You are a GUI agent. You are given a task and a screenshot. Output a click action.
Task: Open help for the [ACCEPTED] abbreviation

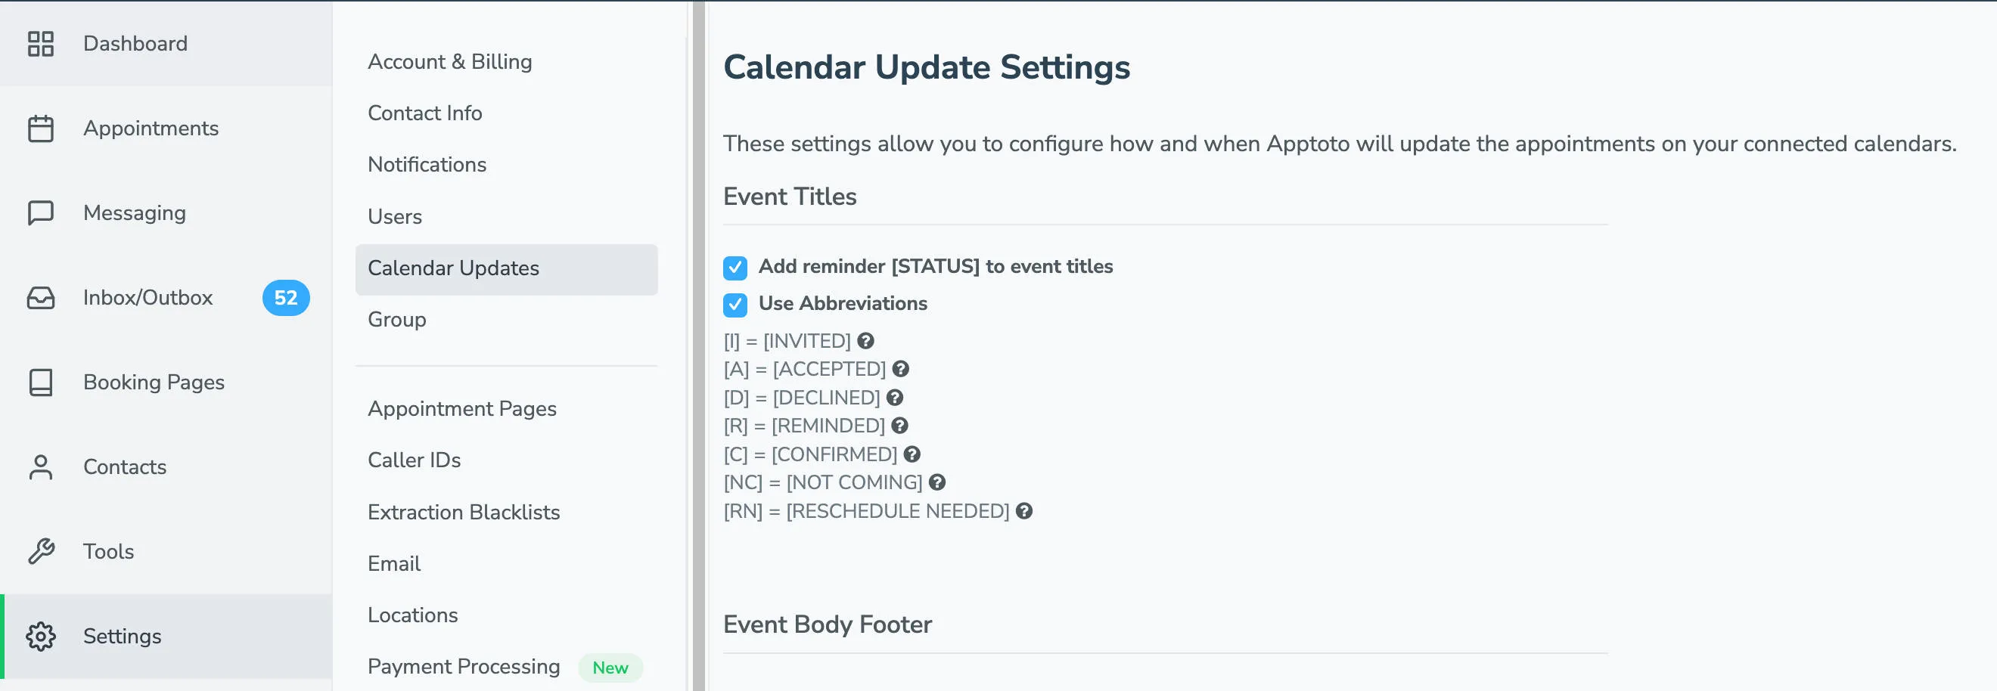coord(901,369)
